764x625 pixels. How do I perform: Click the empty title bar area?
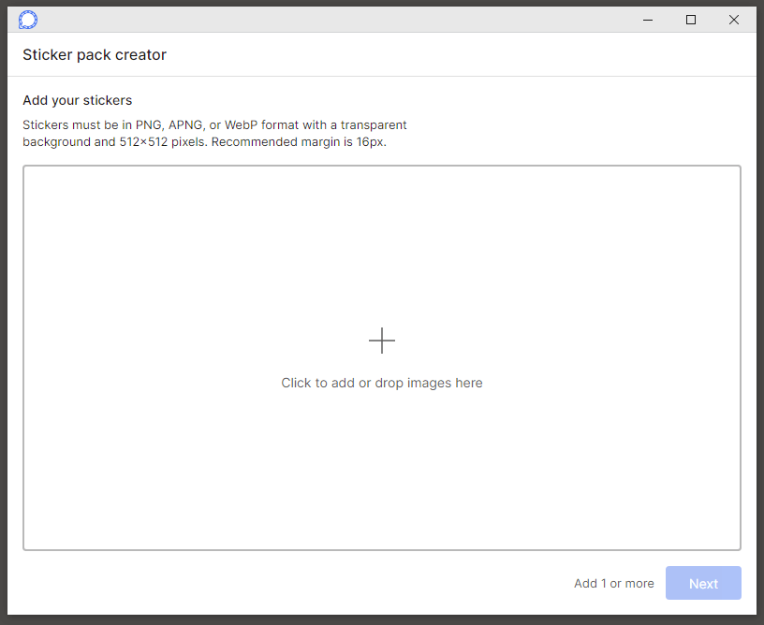click(328, 20)
